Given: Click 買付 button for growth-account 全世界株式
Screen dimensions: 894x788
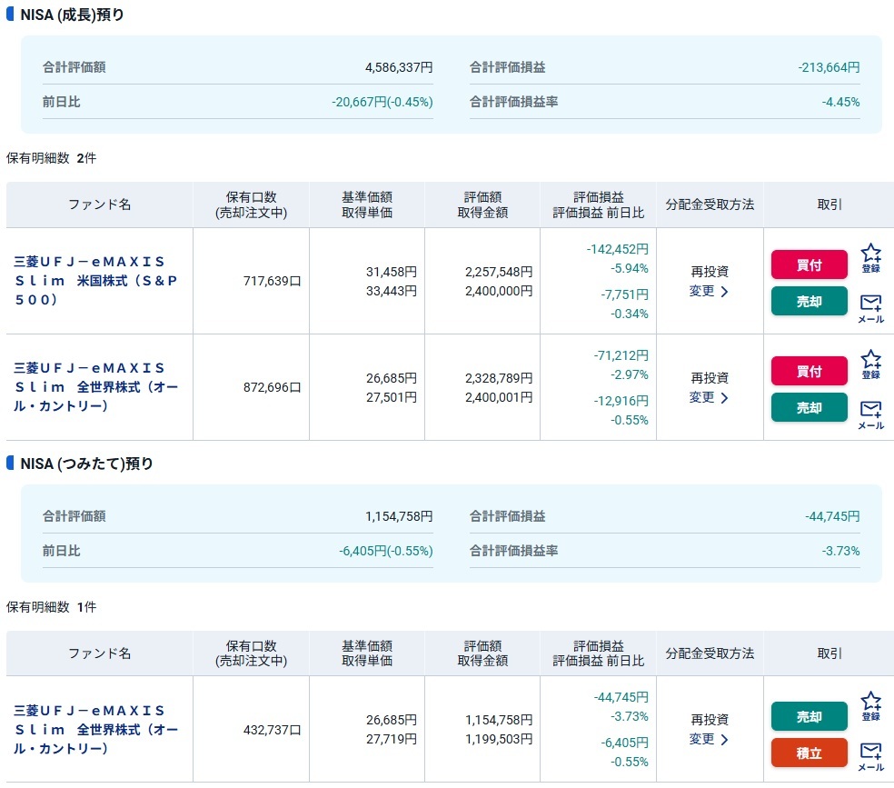Looking at the screenshot, I should tap(809, 371).
